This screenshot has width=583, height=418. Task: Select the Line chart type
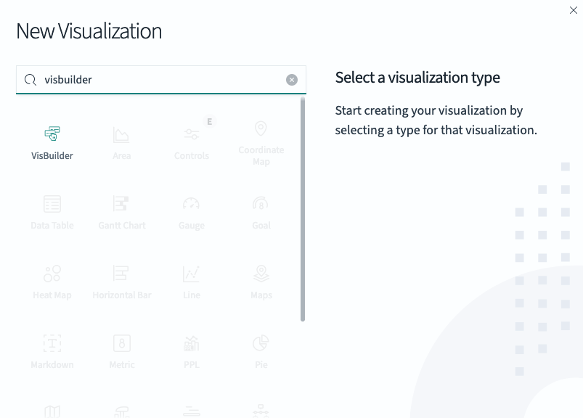point(191,280)
